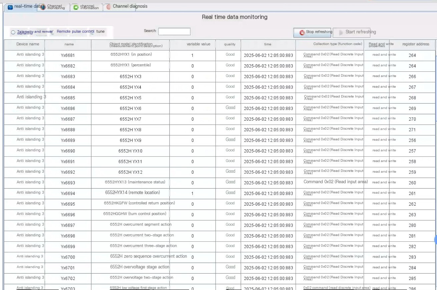Click the Start refreshing button

pyautogui.click(x=352, y=32)
